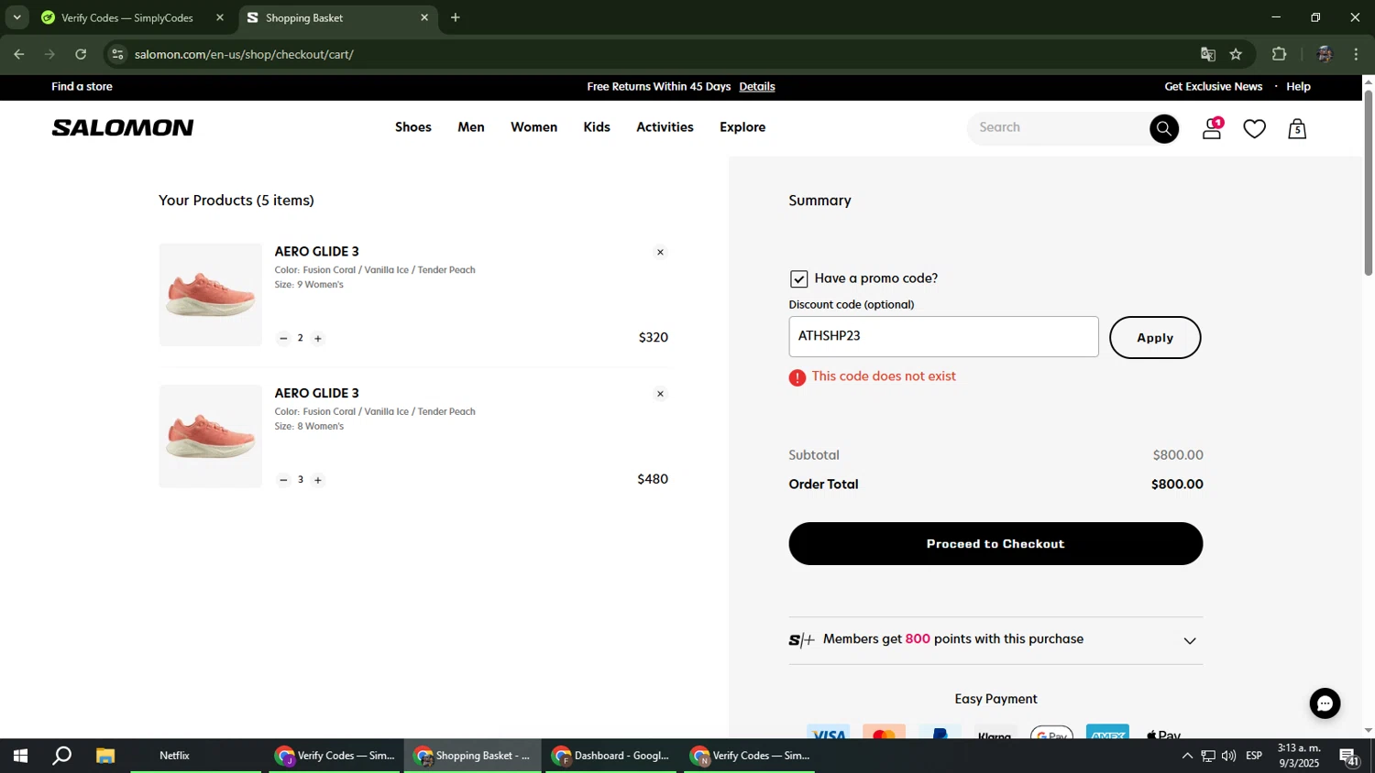Open the Men menu
Screen dimensions: 1375x773
tap(471, 127)
